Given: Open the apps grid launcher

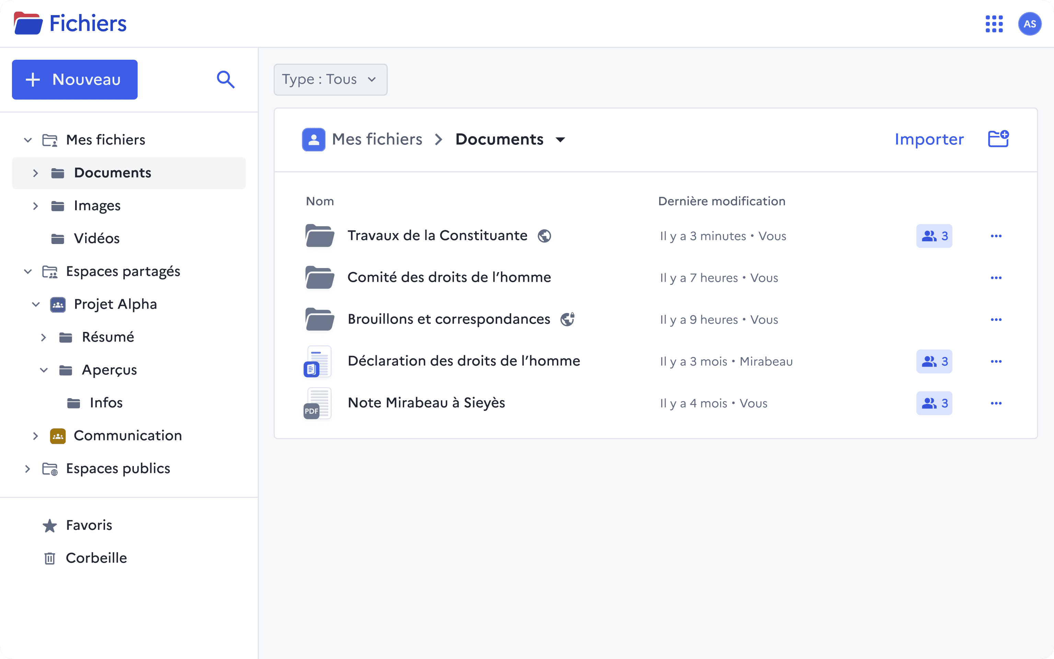Looking at the screenshot, I should pyautogui.click(x=994, y=24).
